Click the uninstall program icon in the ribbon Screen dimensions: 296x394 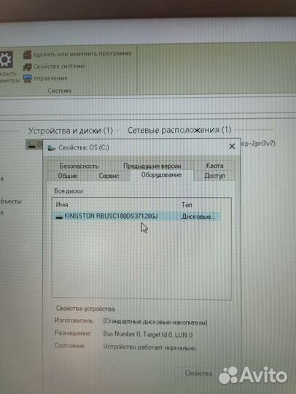[28, 55]
